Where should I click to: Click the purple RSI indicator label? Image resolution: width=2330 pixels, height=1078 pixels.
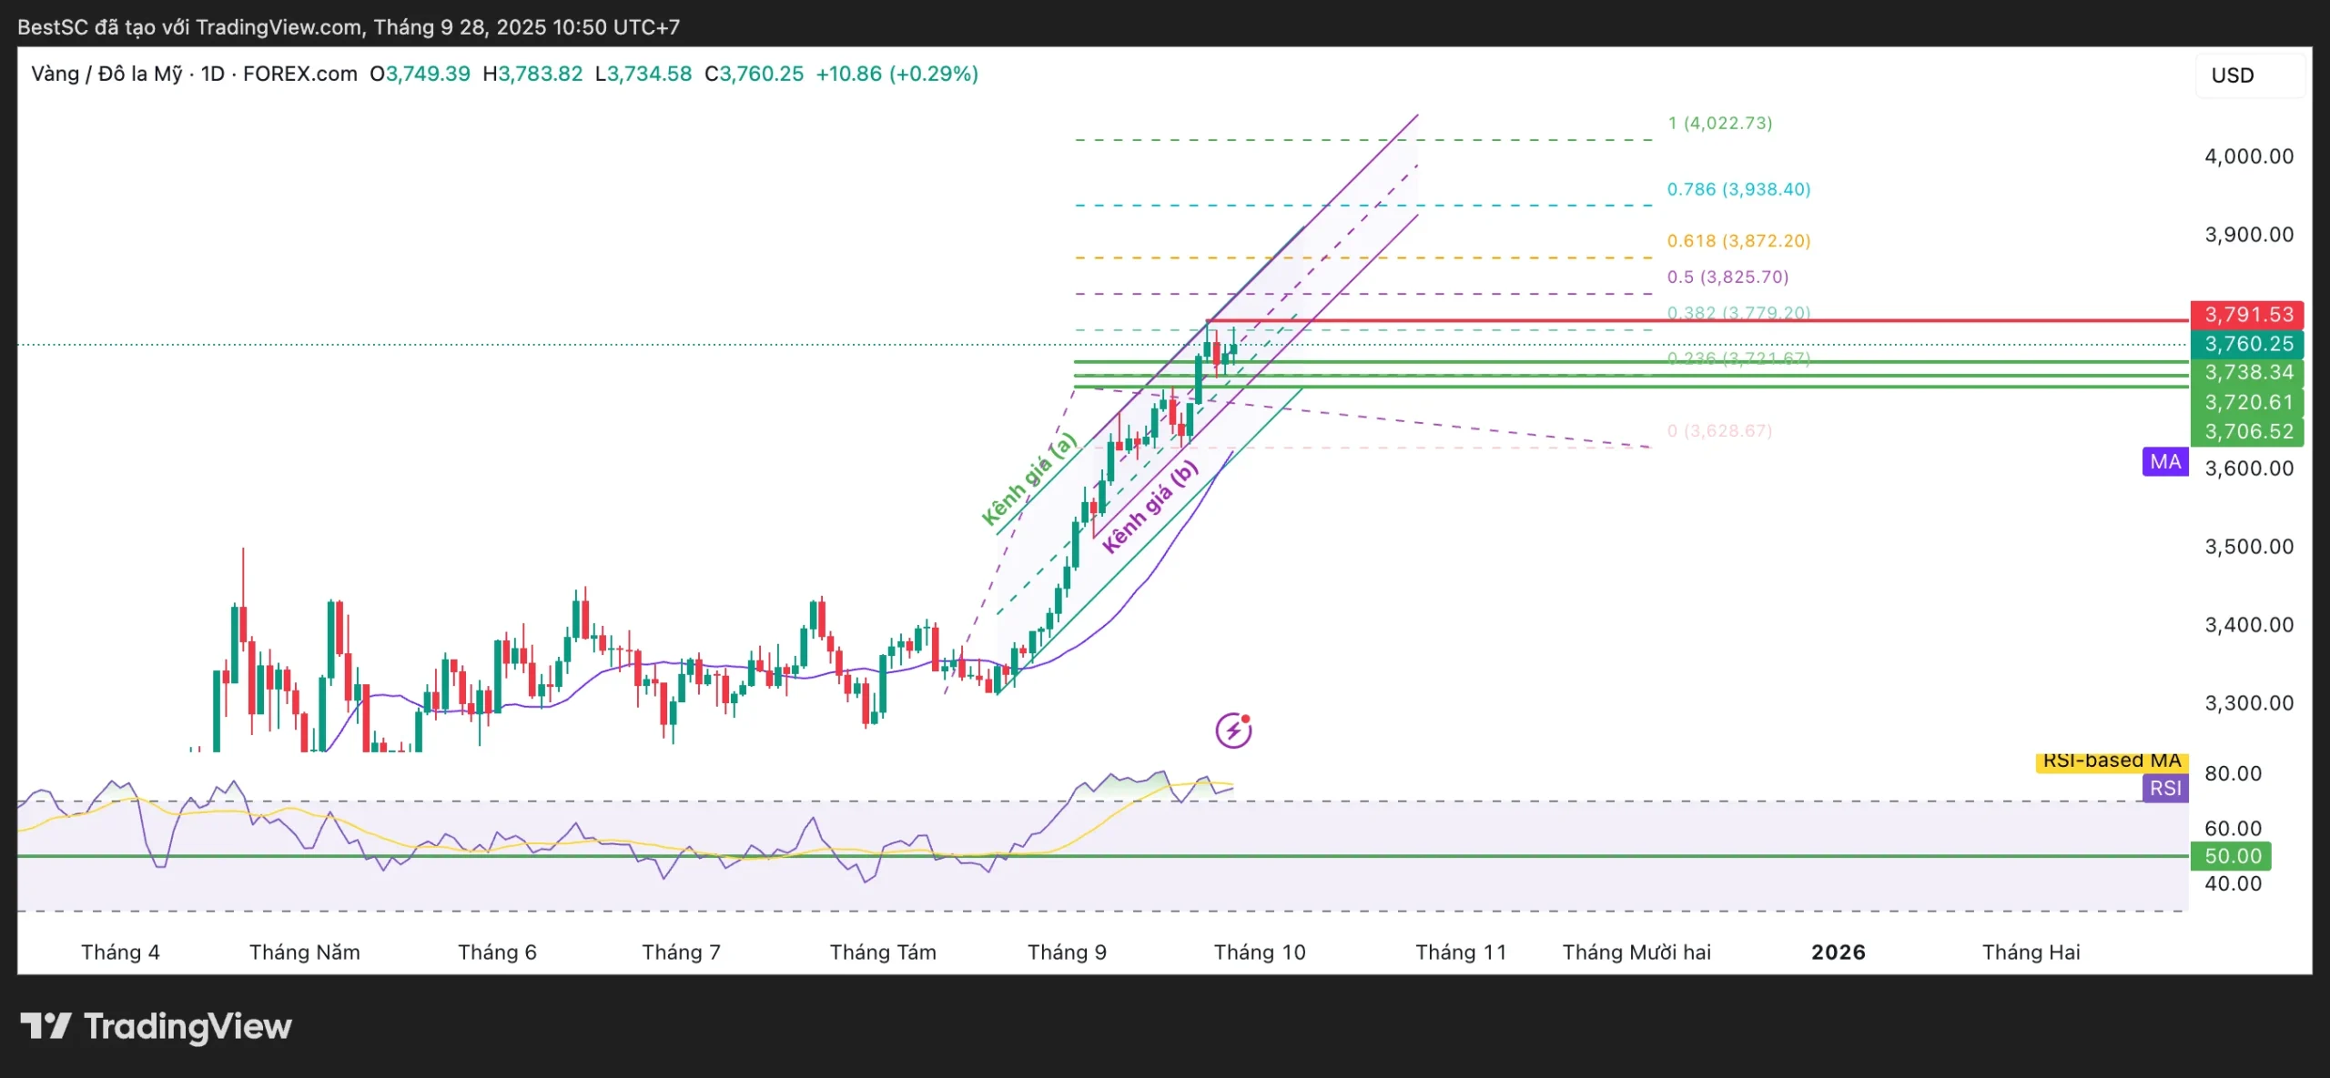click(2165, 788)
